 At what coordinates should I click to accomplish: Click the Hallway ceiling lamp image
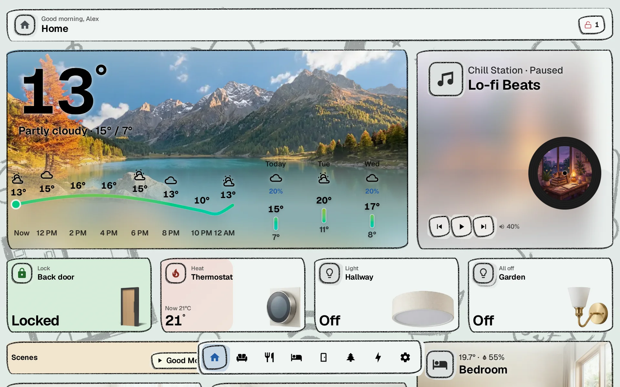click(x=423, y=309)
